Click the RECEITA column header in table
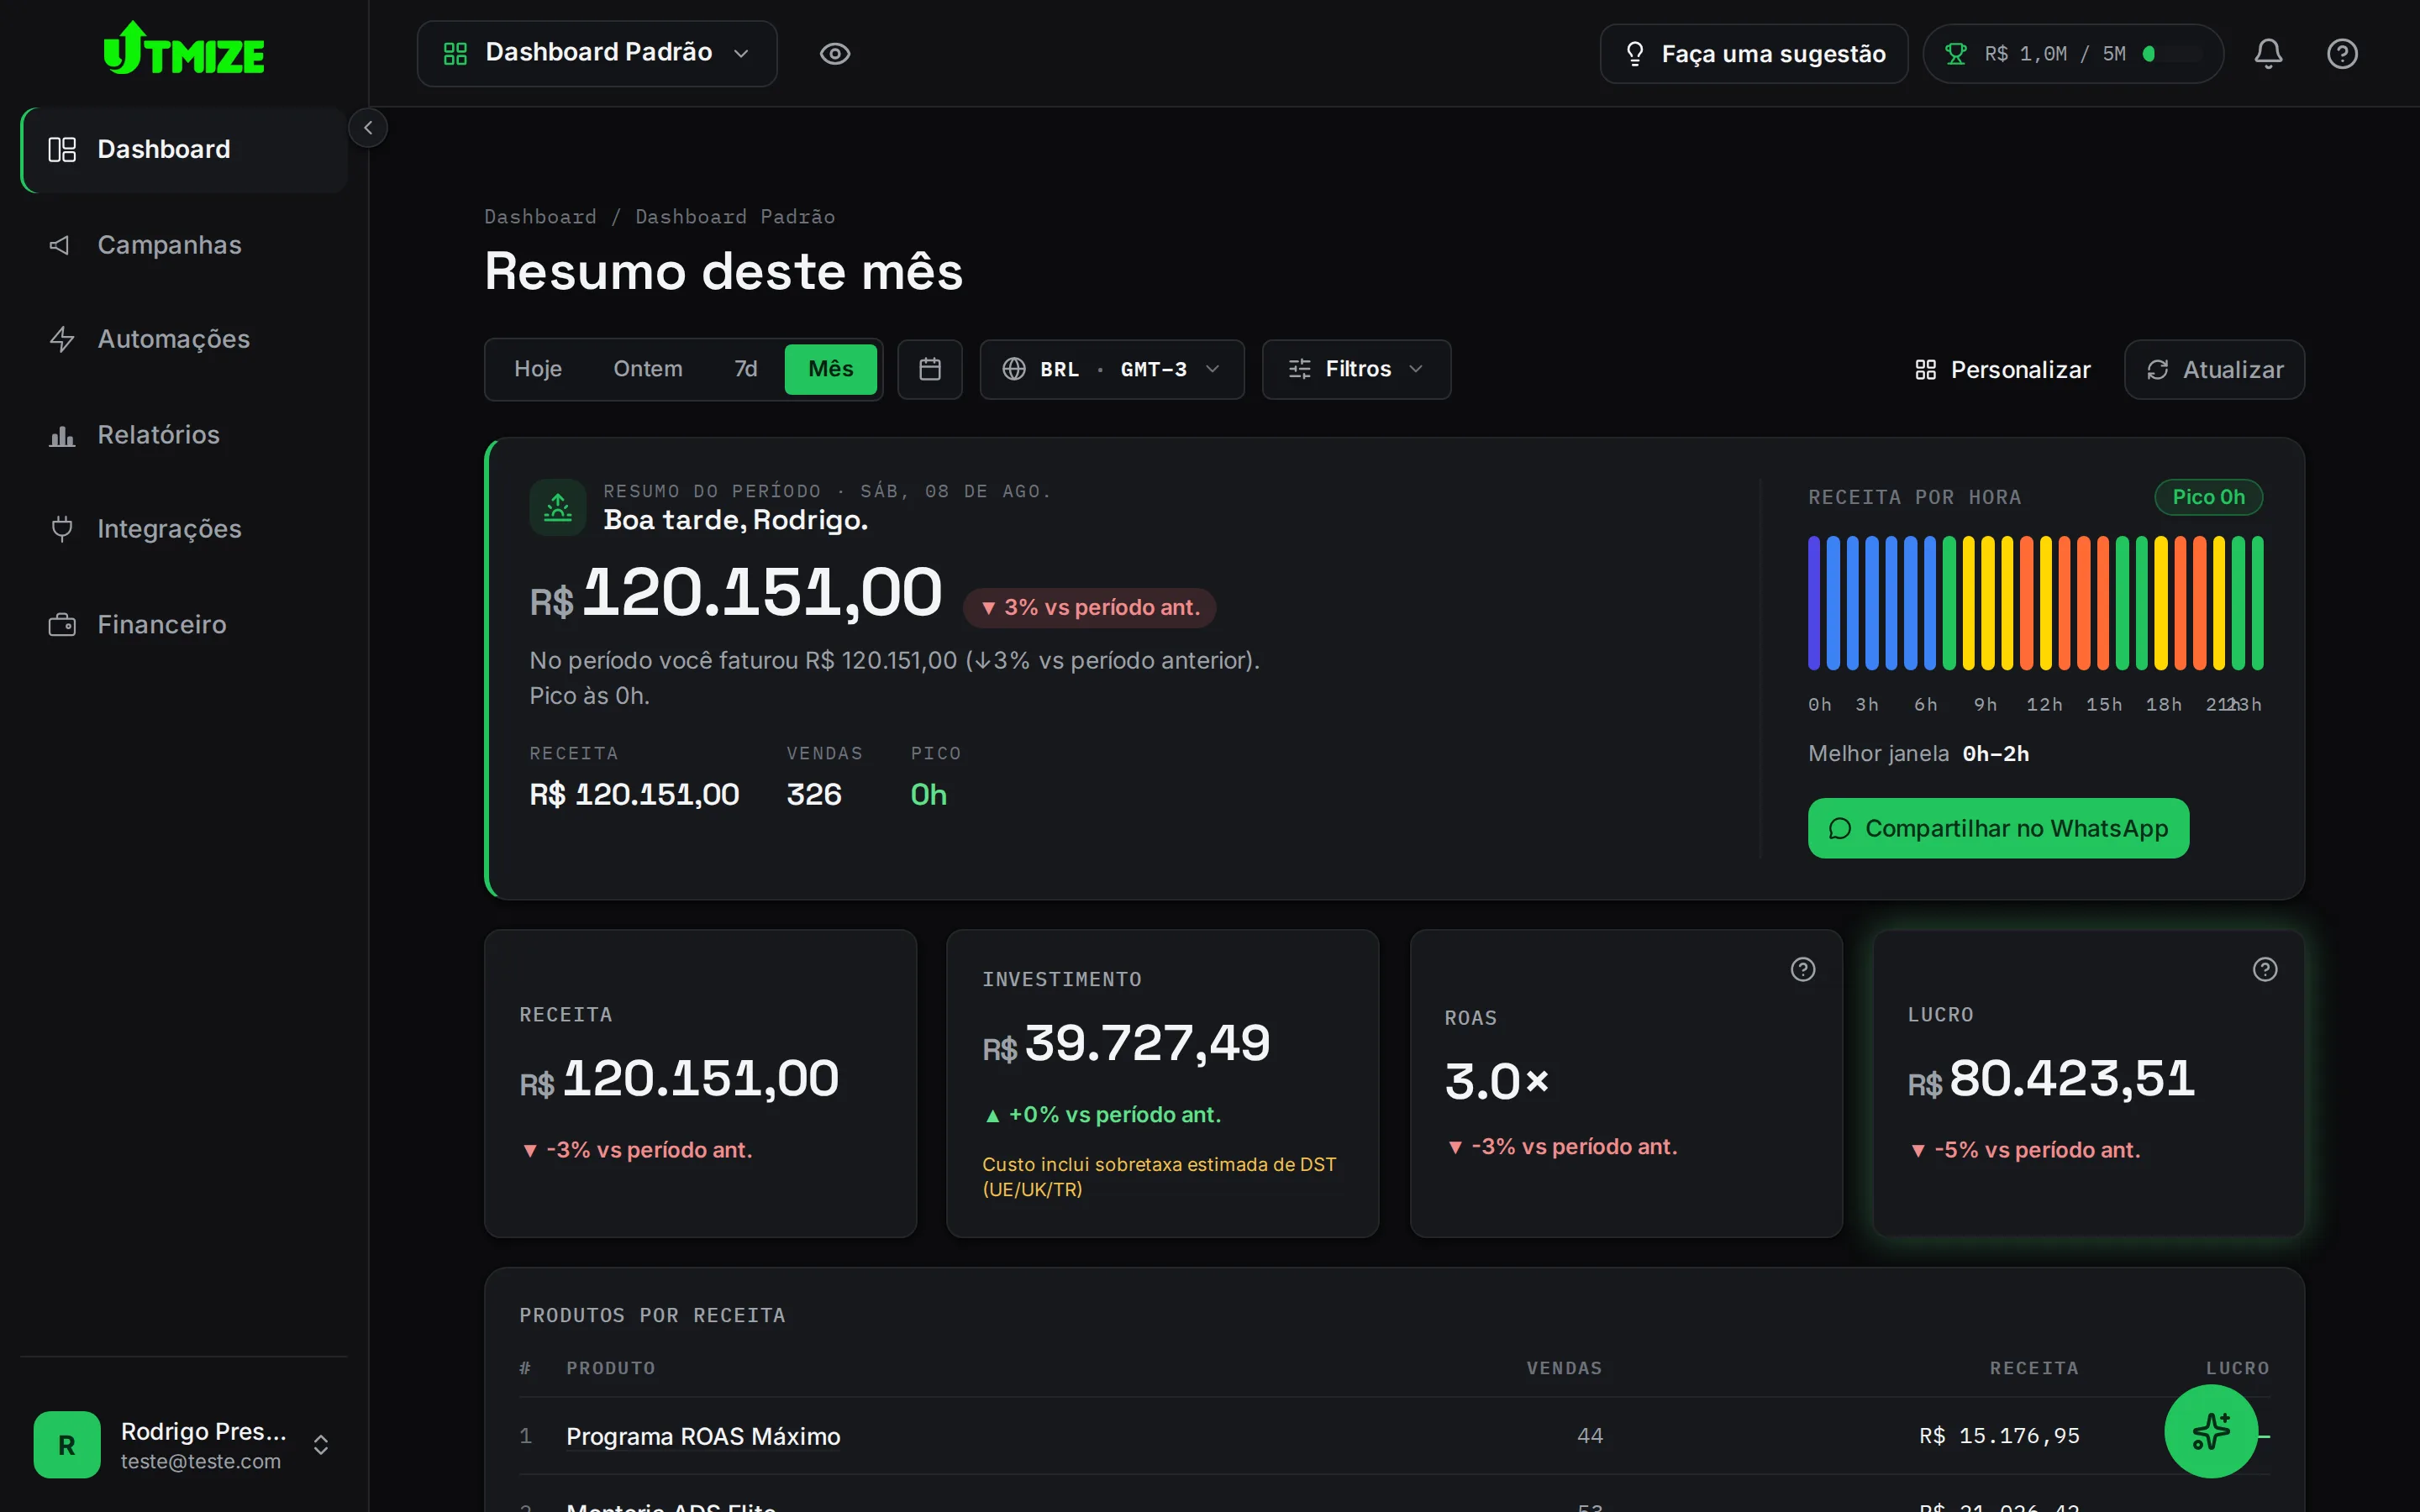Screen dimensions: 2420x1512 [x=2034, y=1368]
